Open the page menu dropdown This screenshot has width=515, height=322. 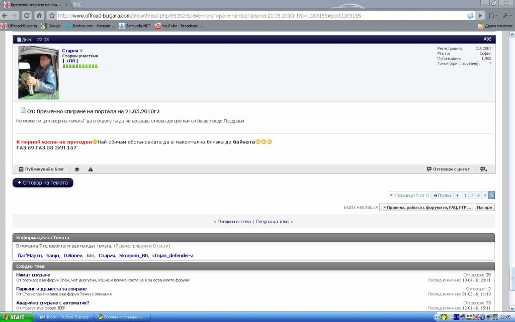493,16
